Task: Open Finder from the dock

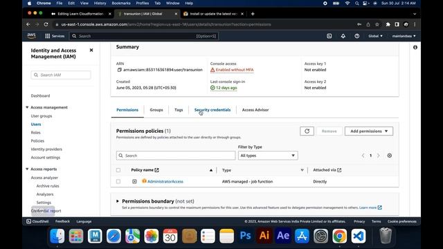Action: click(57, 236)
